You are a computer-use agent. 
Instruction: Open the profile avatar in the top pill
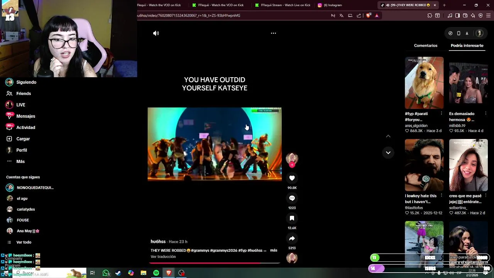tap(479, 33)
